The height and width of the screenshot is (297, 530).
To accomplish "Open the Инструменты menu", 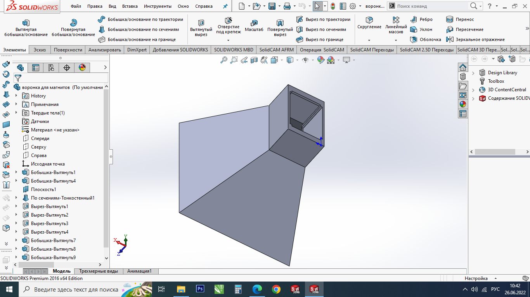I will [x=158, y=6].
